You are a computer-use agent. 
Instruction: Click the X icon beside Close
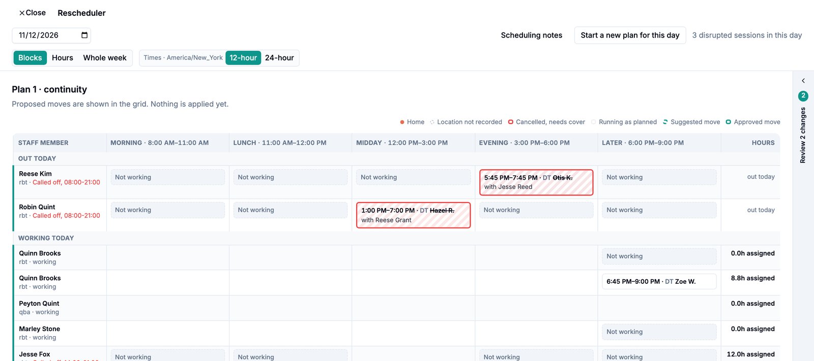(x=22, y=13)
